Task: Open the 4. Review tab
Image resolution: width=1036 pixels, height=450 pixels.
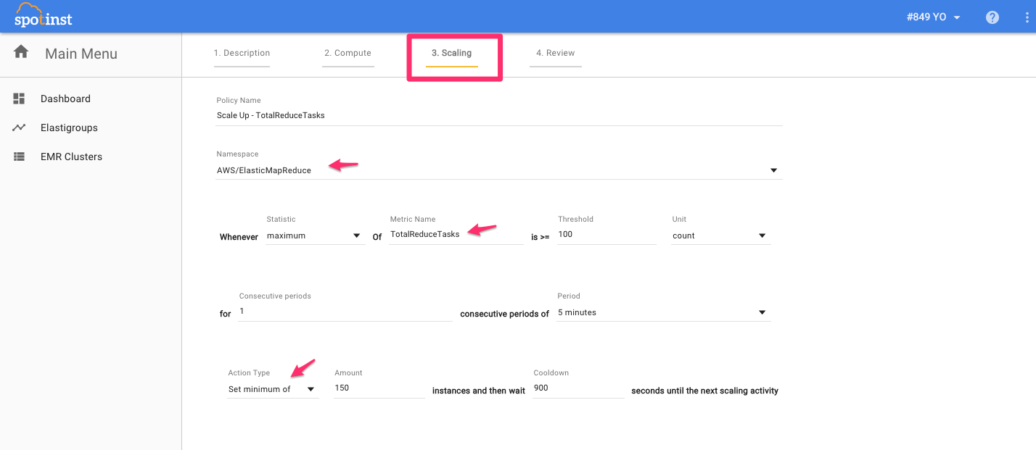Action: click(x=555, y=53)
